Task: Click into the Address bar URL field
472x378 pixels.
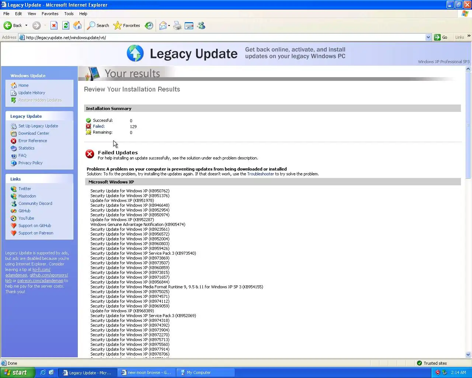Action: (225, 37)
